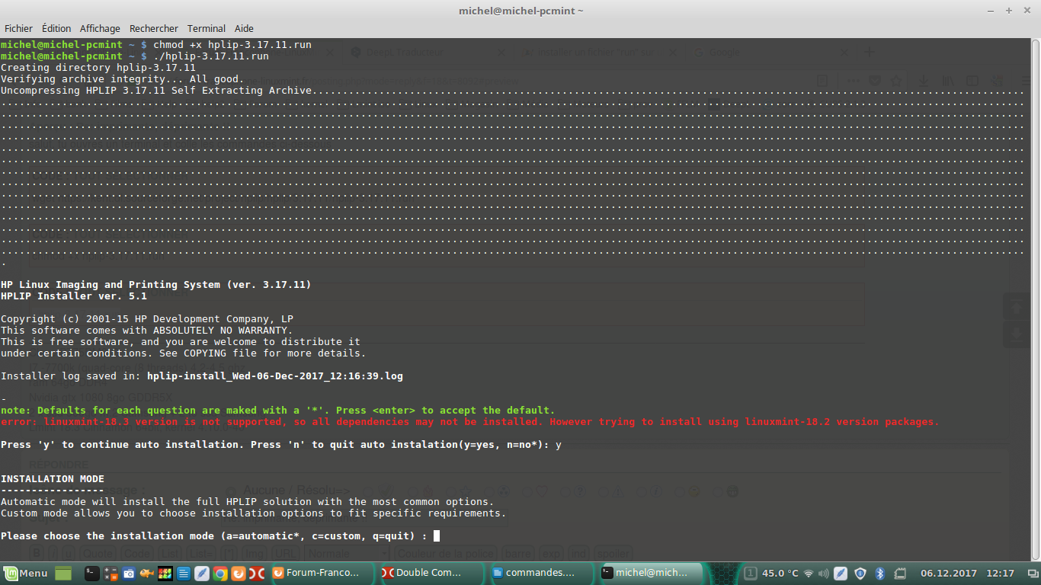Viewport: 1041px width, 585px height.
Task: Click the Automatic mode description line
Action: pos(248,502)
